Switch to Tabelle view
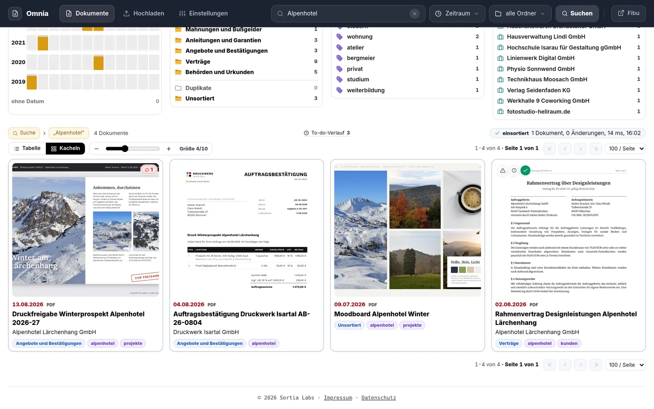The image size is (654, 409). (27, 149)
